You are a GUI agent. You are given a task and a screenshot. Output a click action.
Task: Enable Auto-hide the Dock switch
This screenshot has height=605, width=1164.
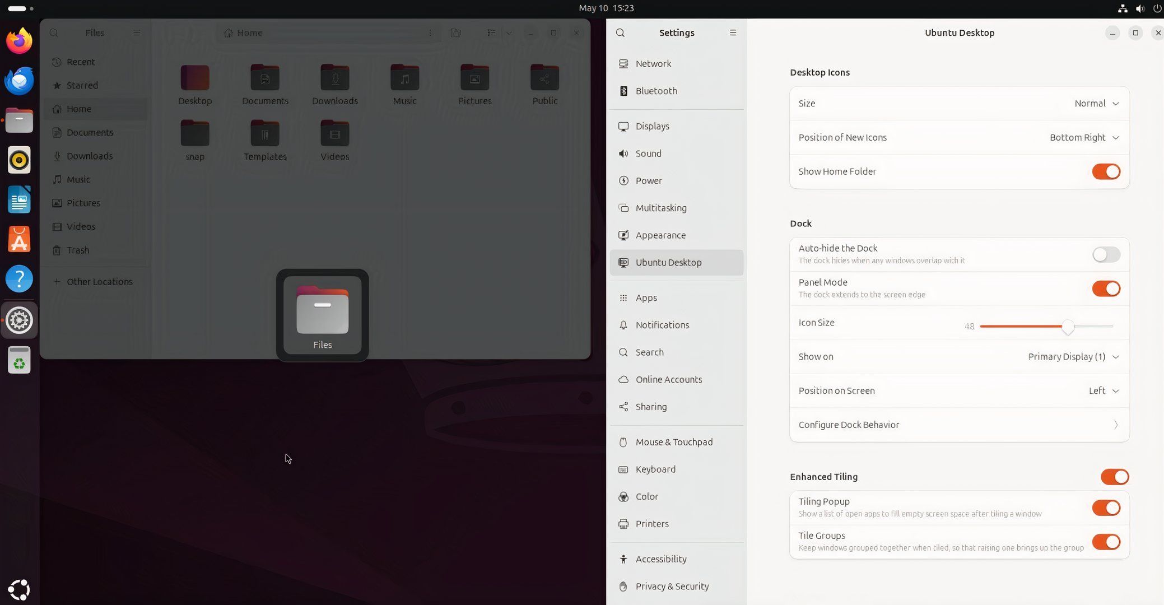[1106, 254]
